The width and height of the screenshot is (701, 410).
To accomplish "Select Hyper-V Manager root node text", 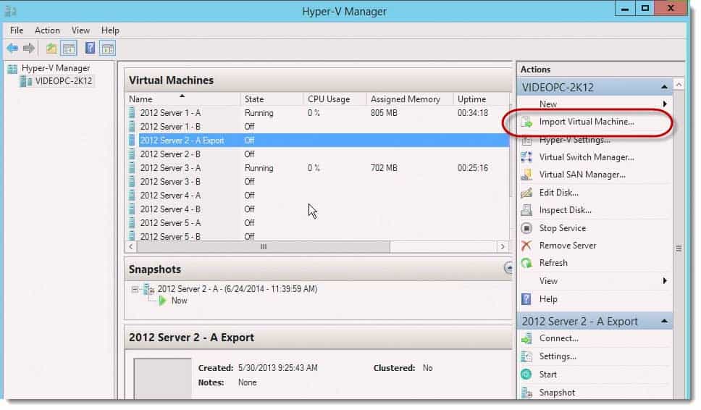I will click(56, 68).
